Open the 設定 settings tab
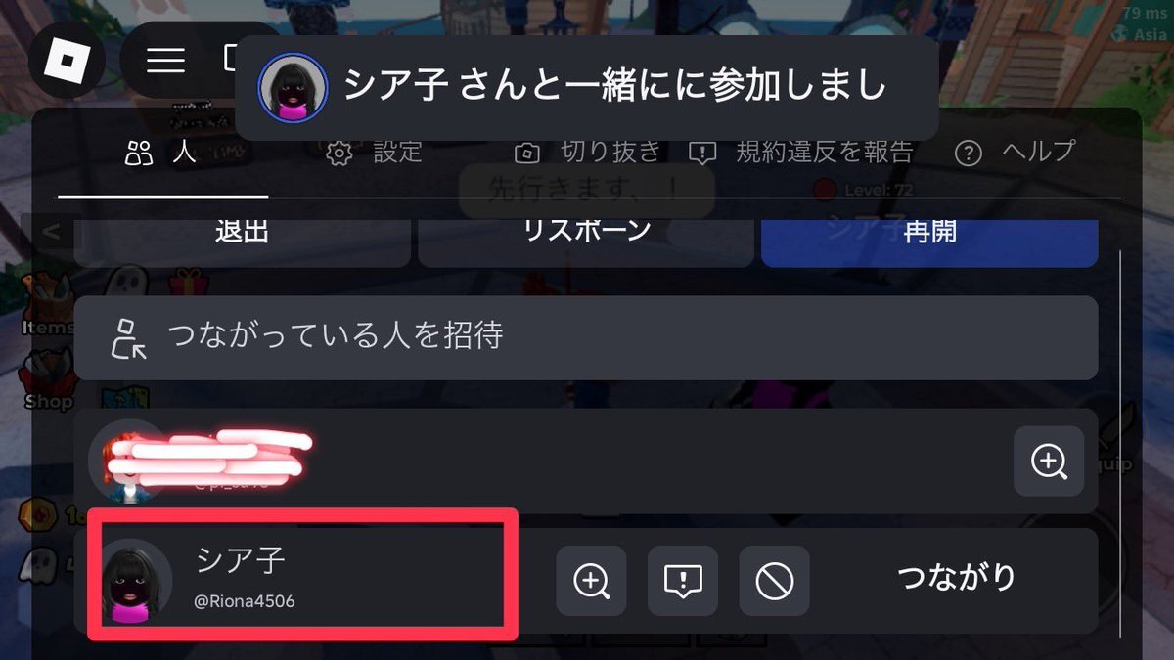The height and width of the screenshot is (660, 1174). (x=375, y=153)
